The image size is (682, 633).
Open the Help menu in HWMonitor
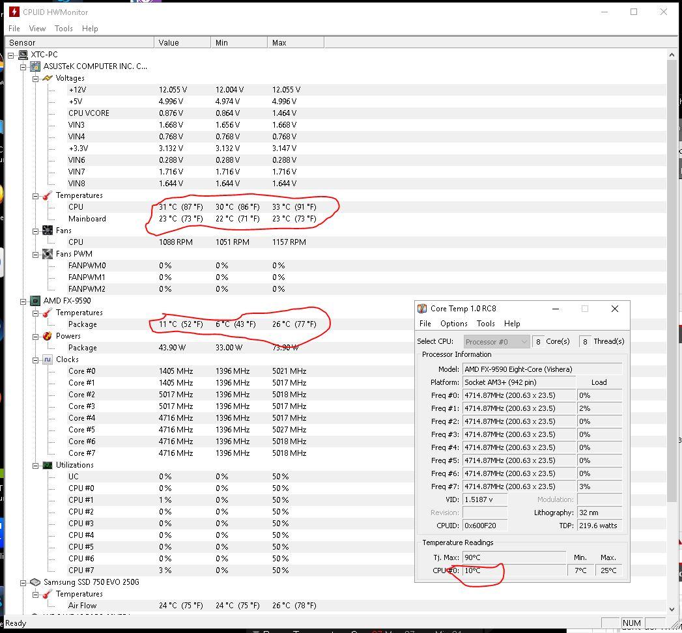point(90,28)
